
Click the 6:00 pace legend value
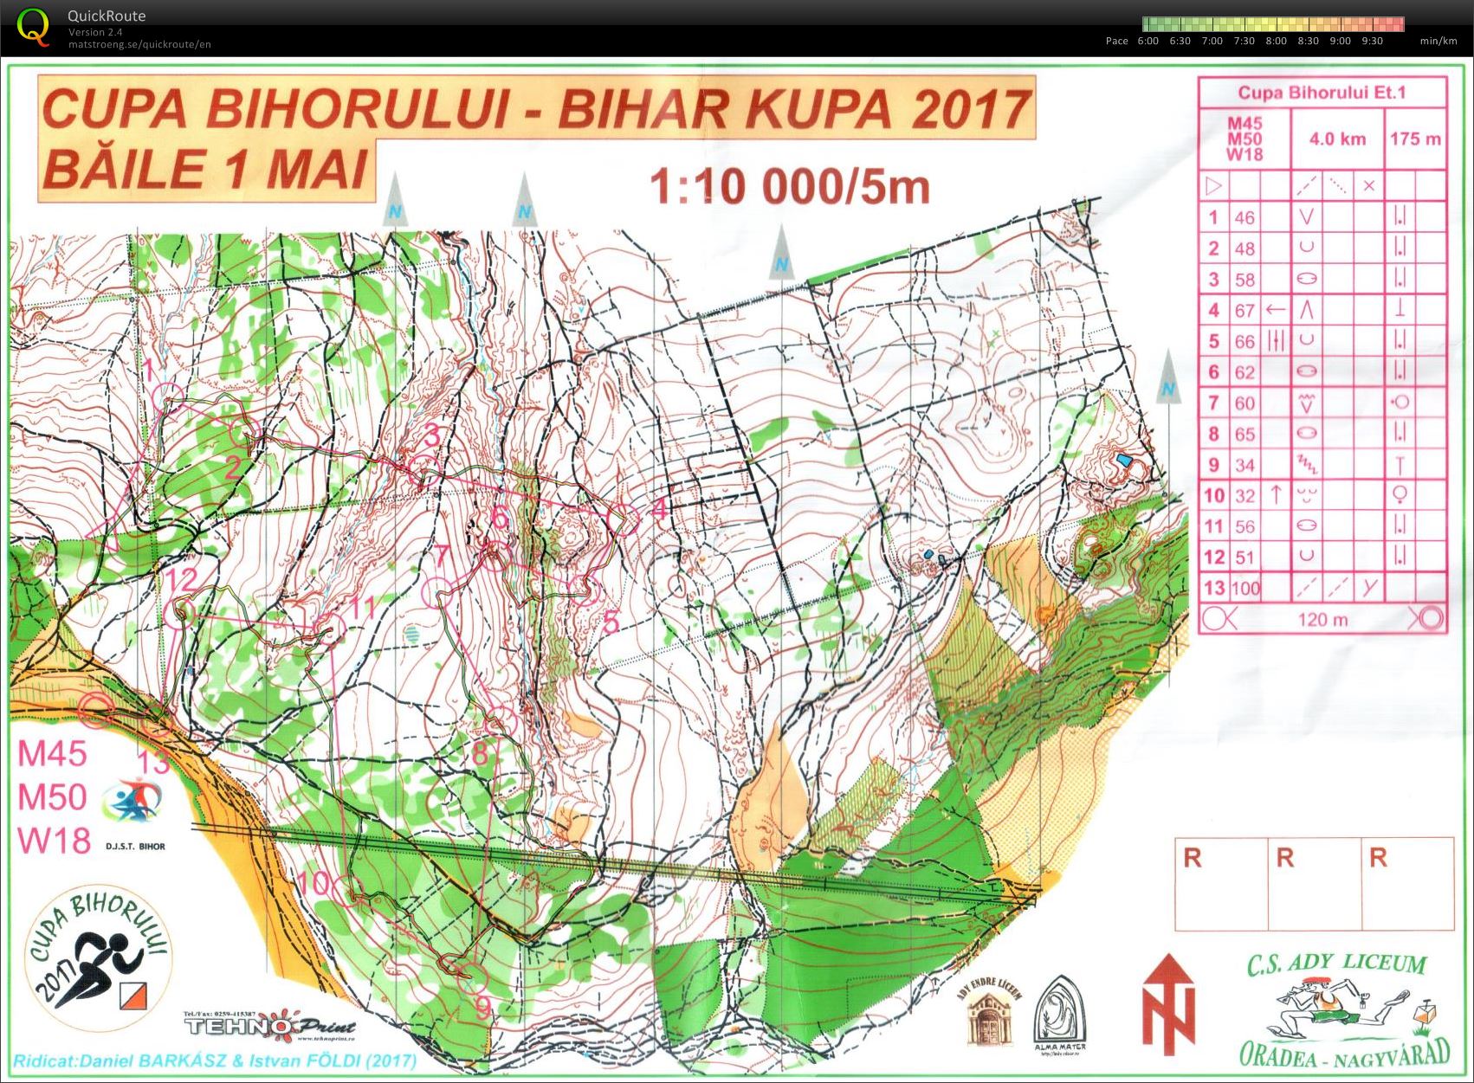1147,41
